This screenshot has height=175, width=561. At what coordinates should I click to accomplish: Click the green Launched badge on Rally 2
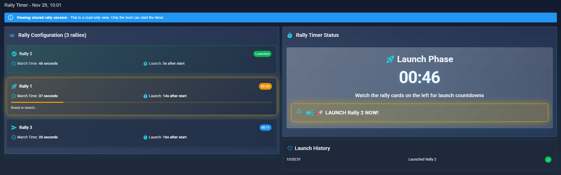pos(262,54)
